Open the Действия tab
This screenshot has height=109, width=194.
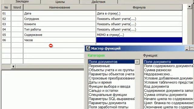point(99,2)
